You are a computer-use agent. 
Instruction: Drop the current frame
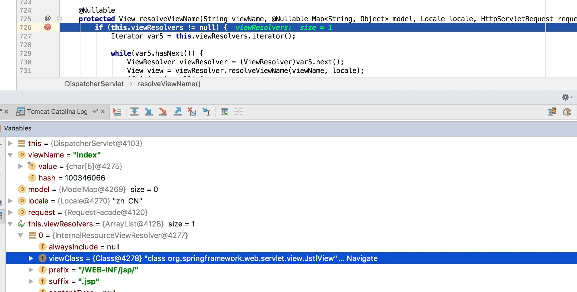pyautogui.click(x=192, y=112)
